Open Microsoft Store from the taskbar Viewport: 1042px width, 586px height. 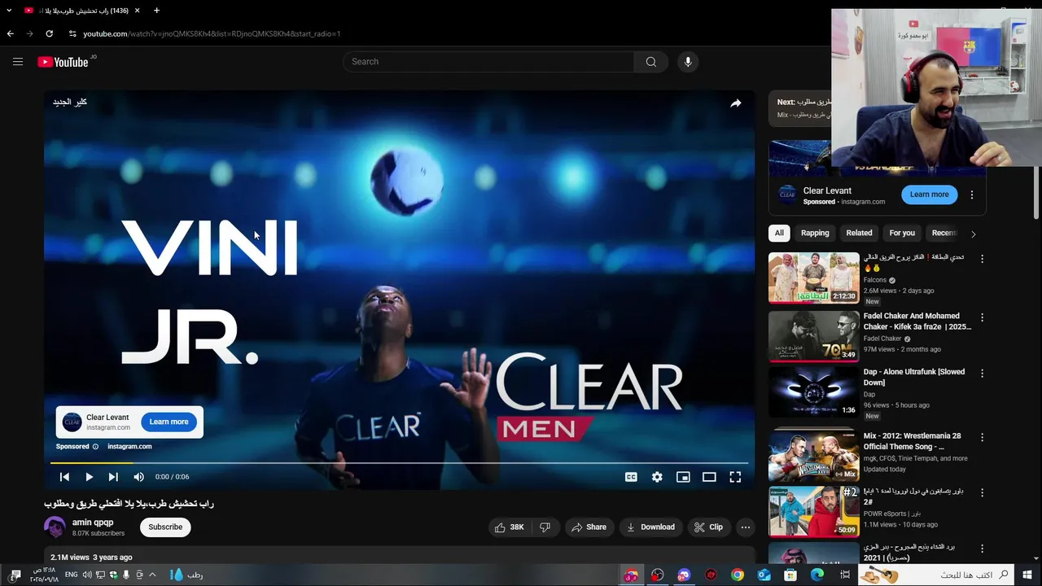coord(790,575)
